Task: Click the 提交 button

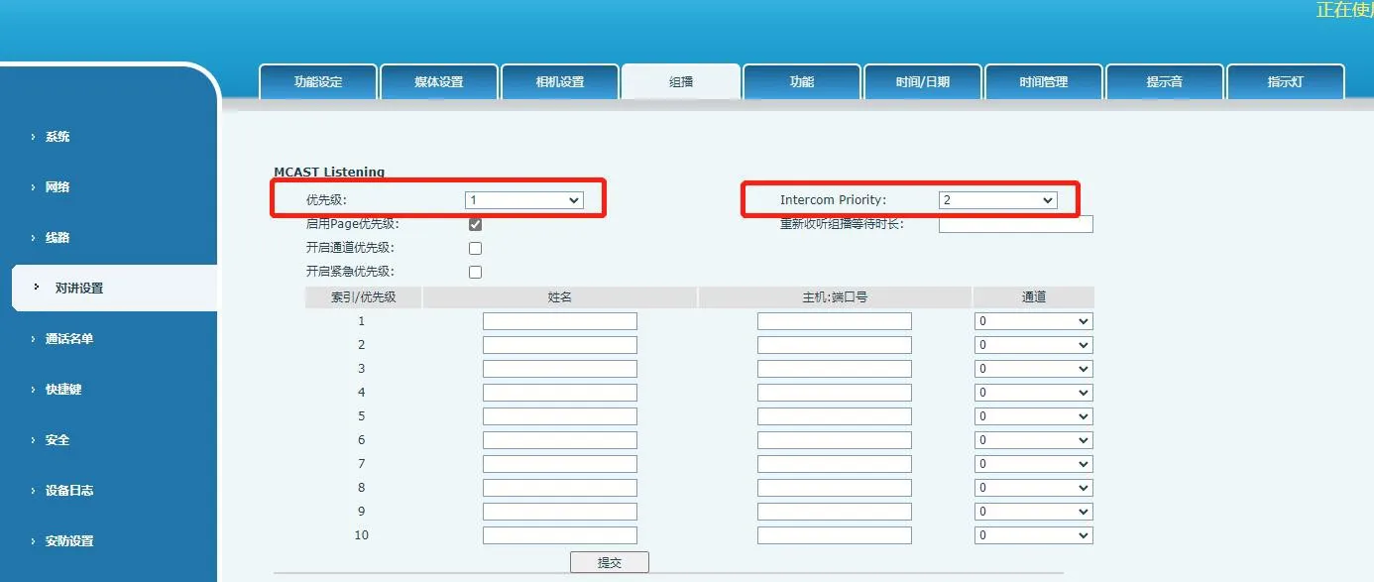Action: click(609, 561)
